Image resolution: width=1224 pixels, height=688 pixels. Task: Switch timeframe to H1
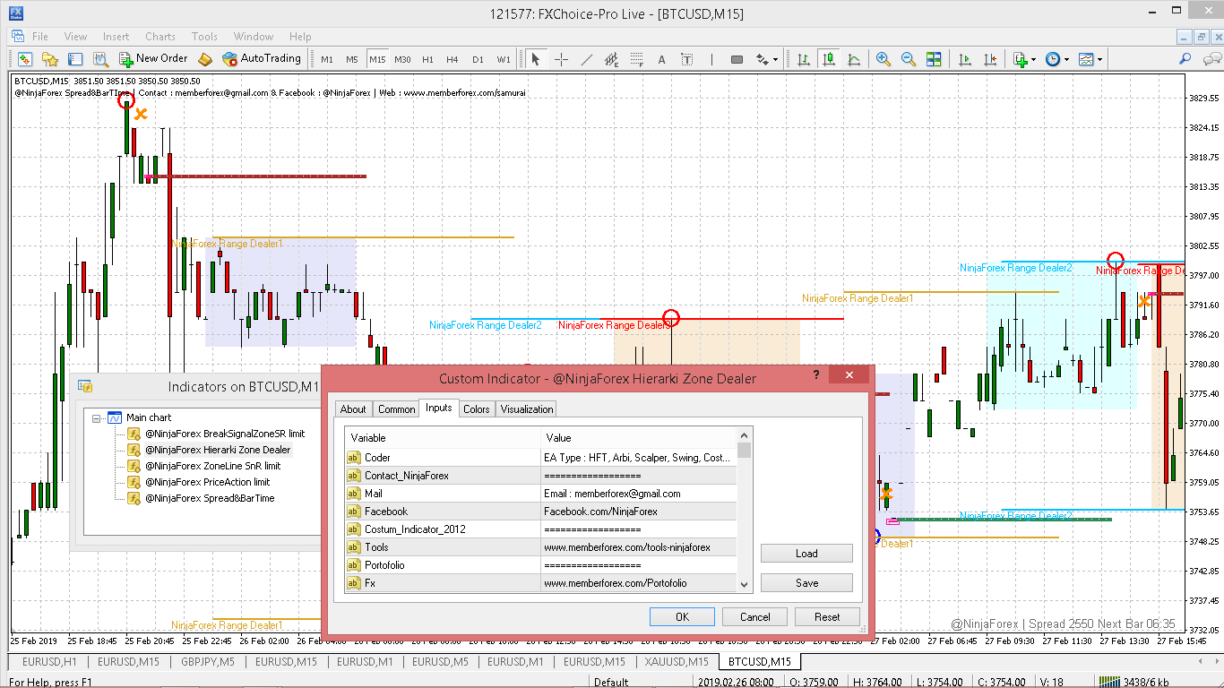pyautogui.click(x=427, y=60)
